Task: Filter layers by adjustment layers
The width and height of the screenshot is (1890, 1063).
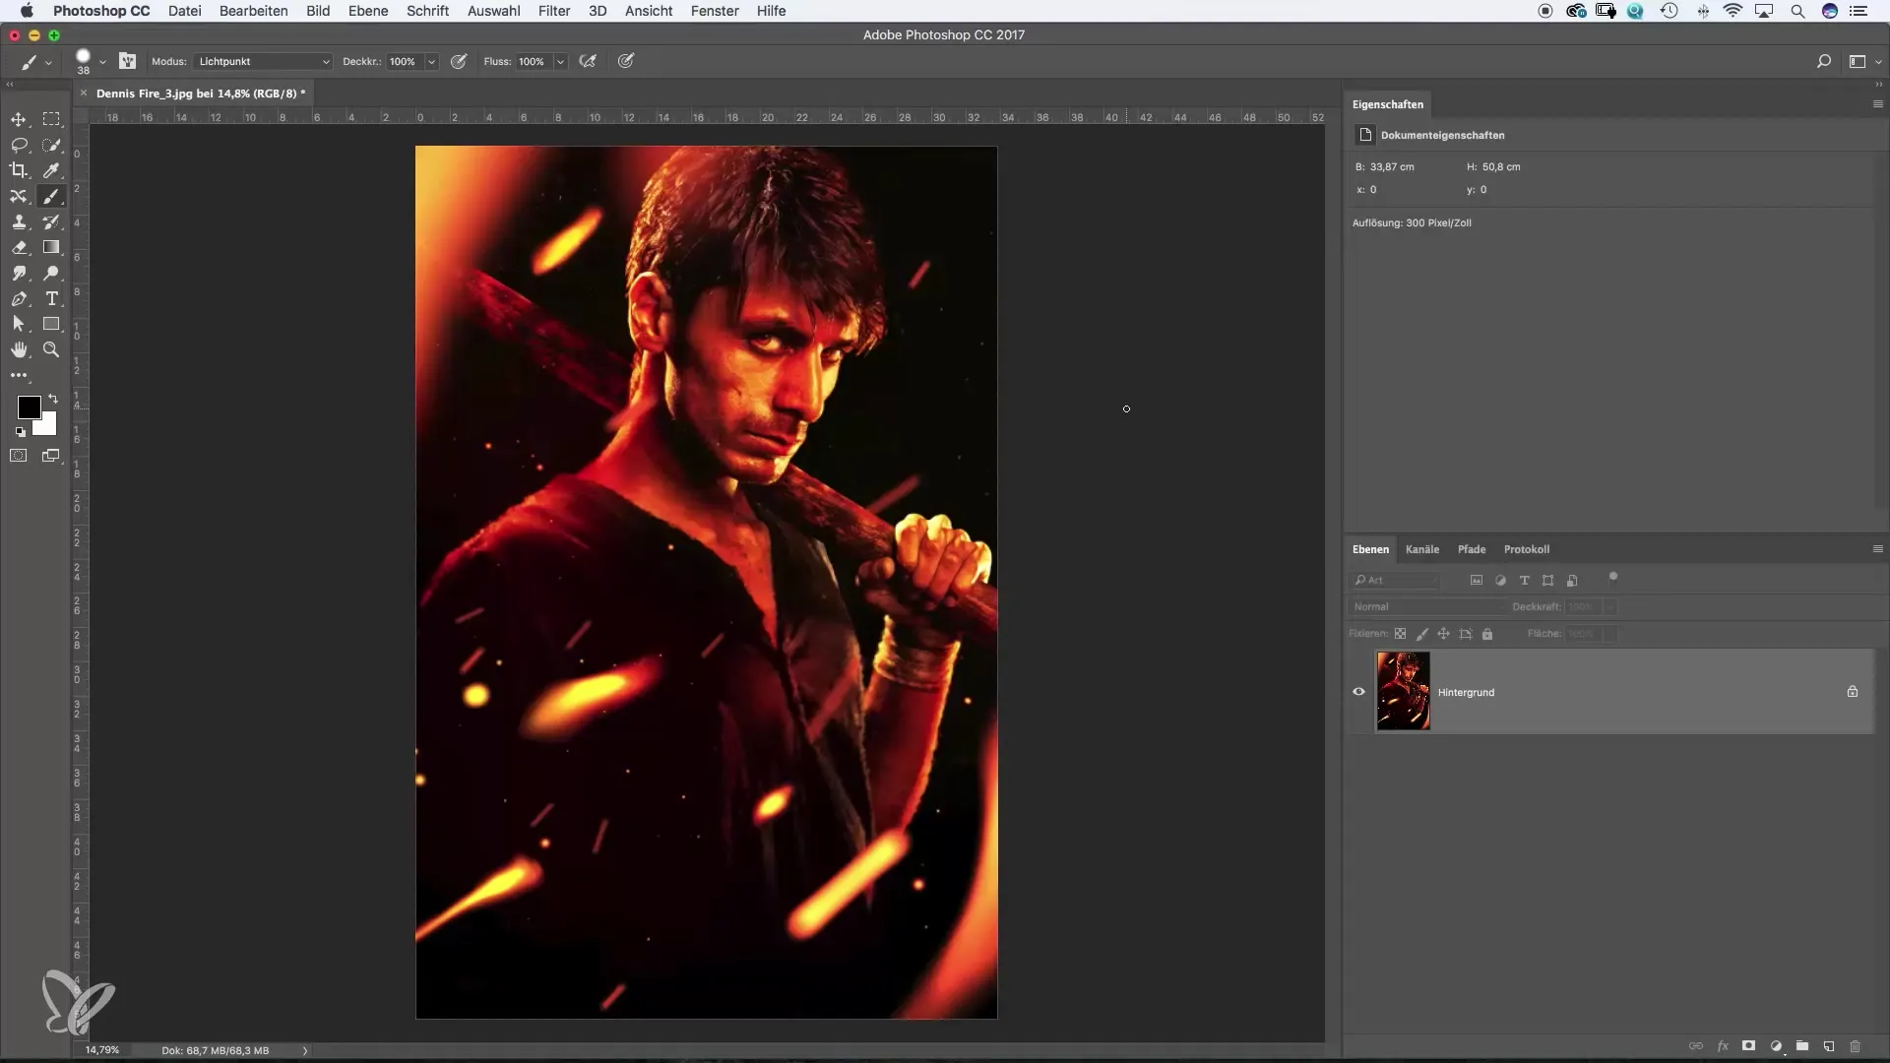Action: (1500, 581)
